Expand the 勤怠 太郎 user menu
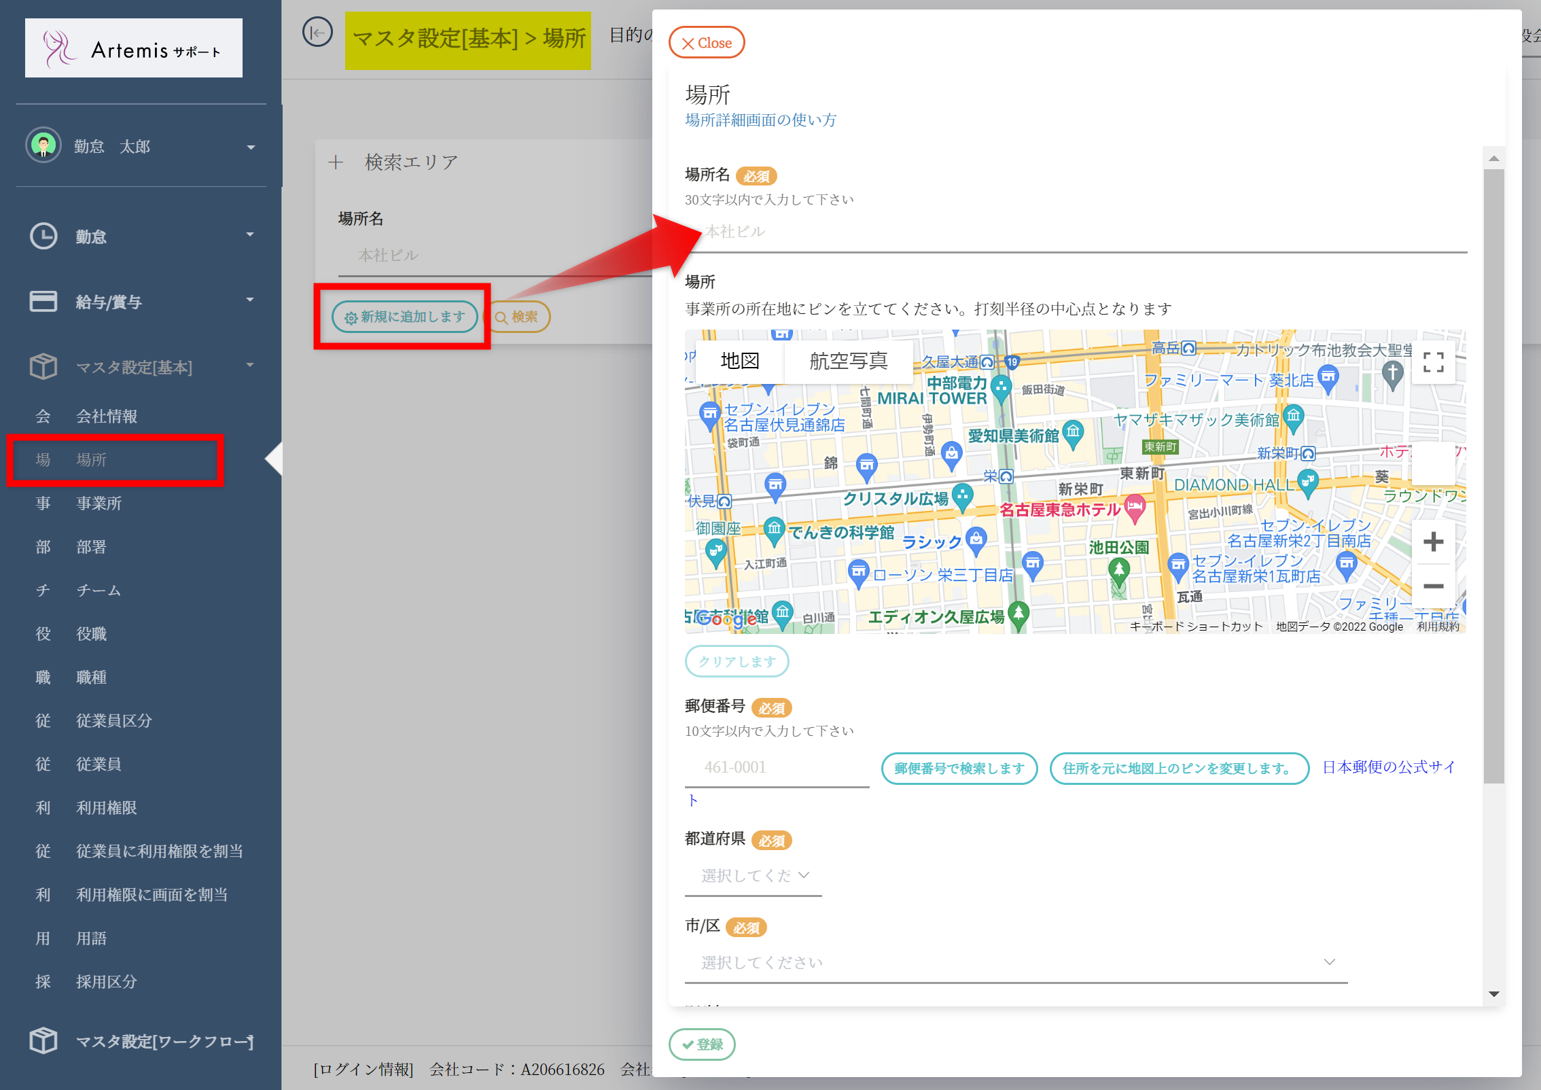Viewport: 1541px width, 1090px height. tap(251, 147)
